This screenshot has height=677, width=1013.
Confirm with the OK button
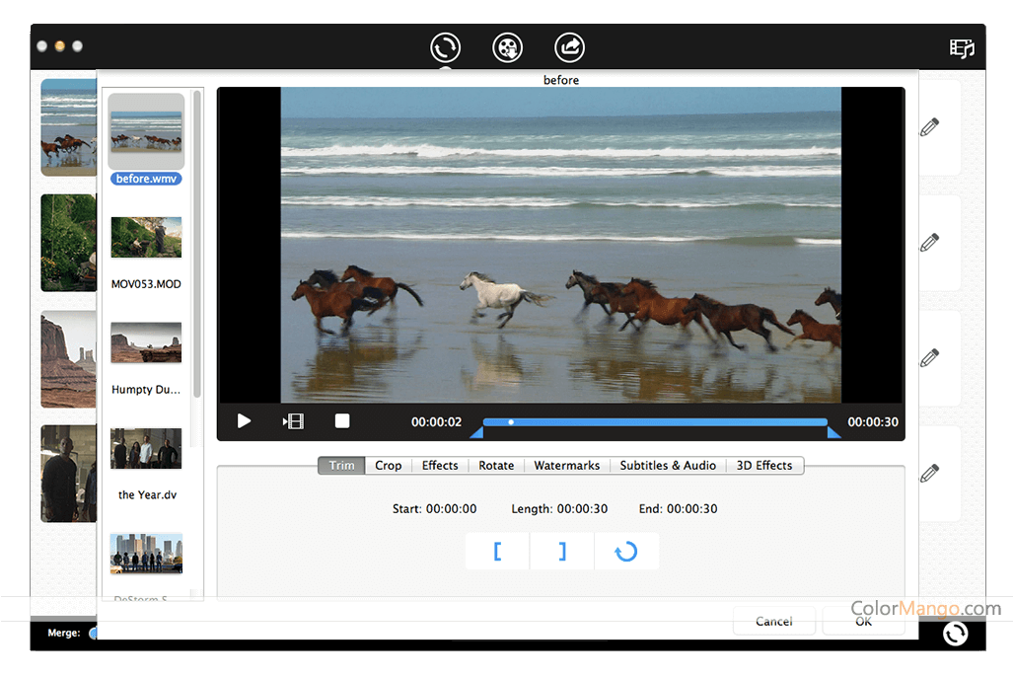pos(863,621)
